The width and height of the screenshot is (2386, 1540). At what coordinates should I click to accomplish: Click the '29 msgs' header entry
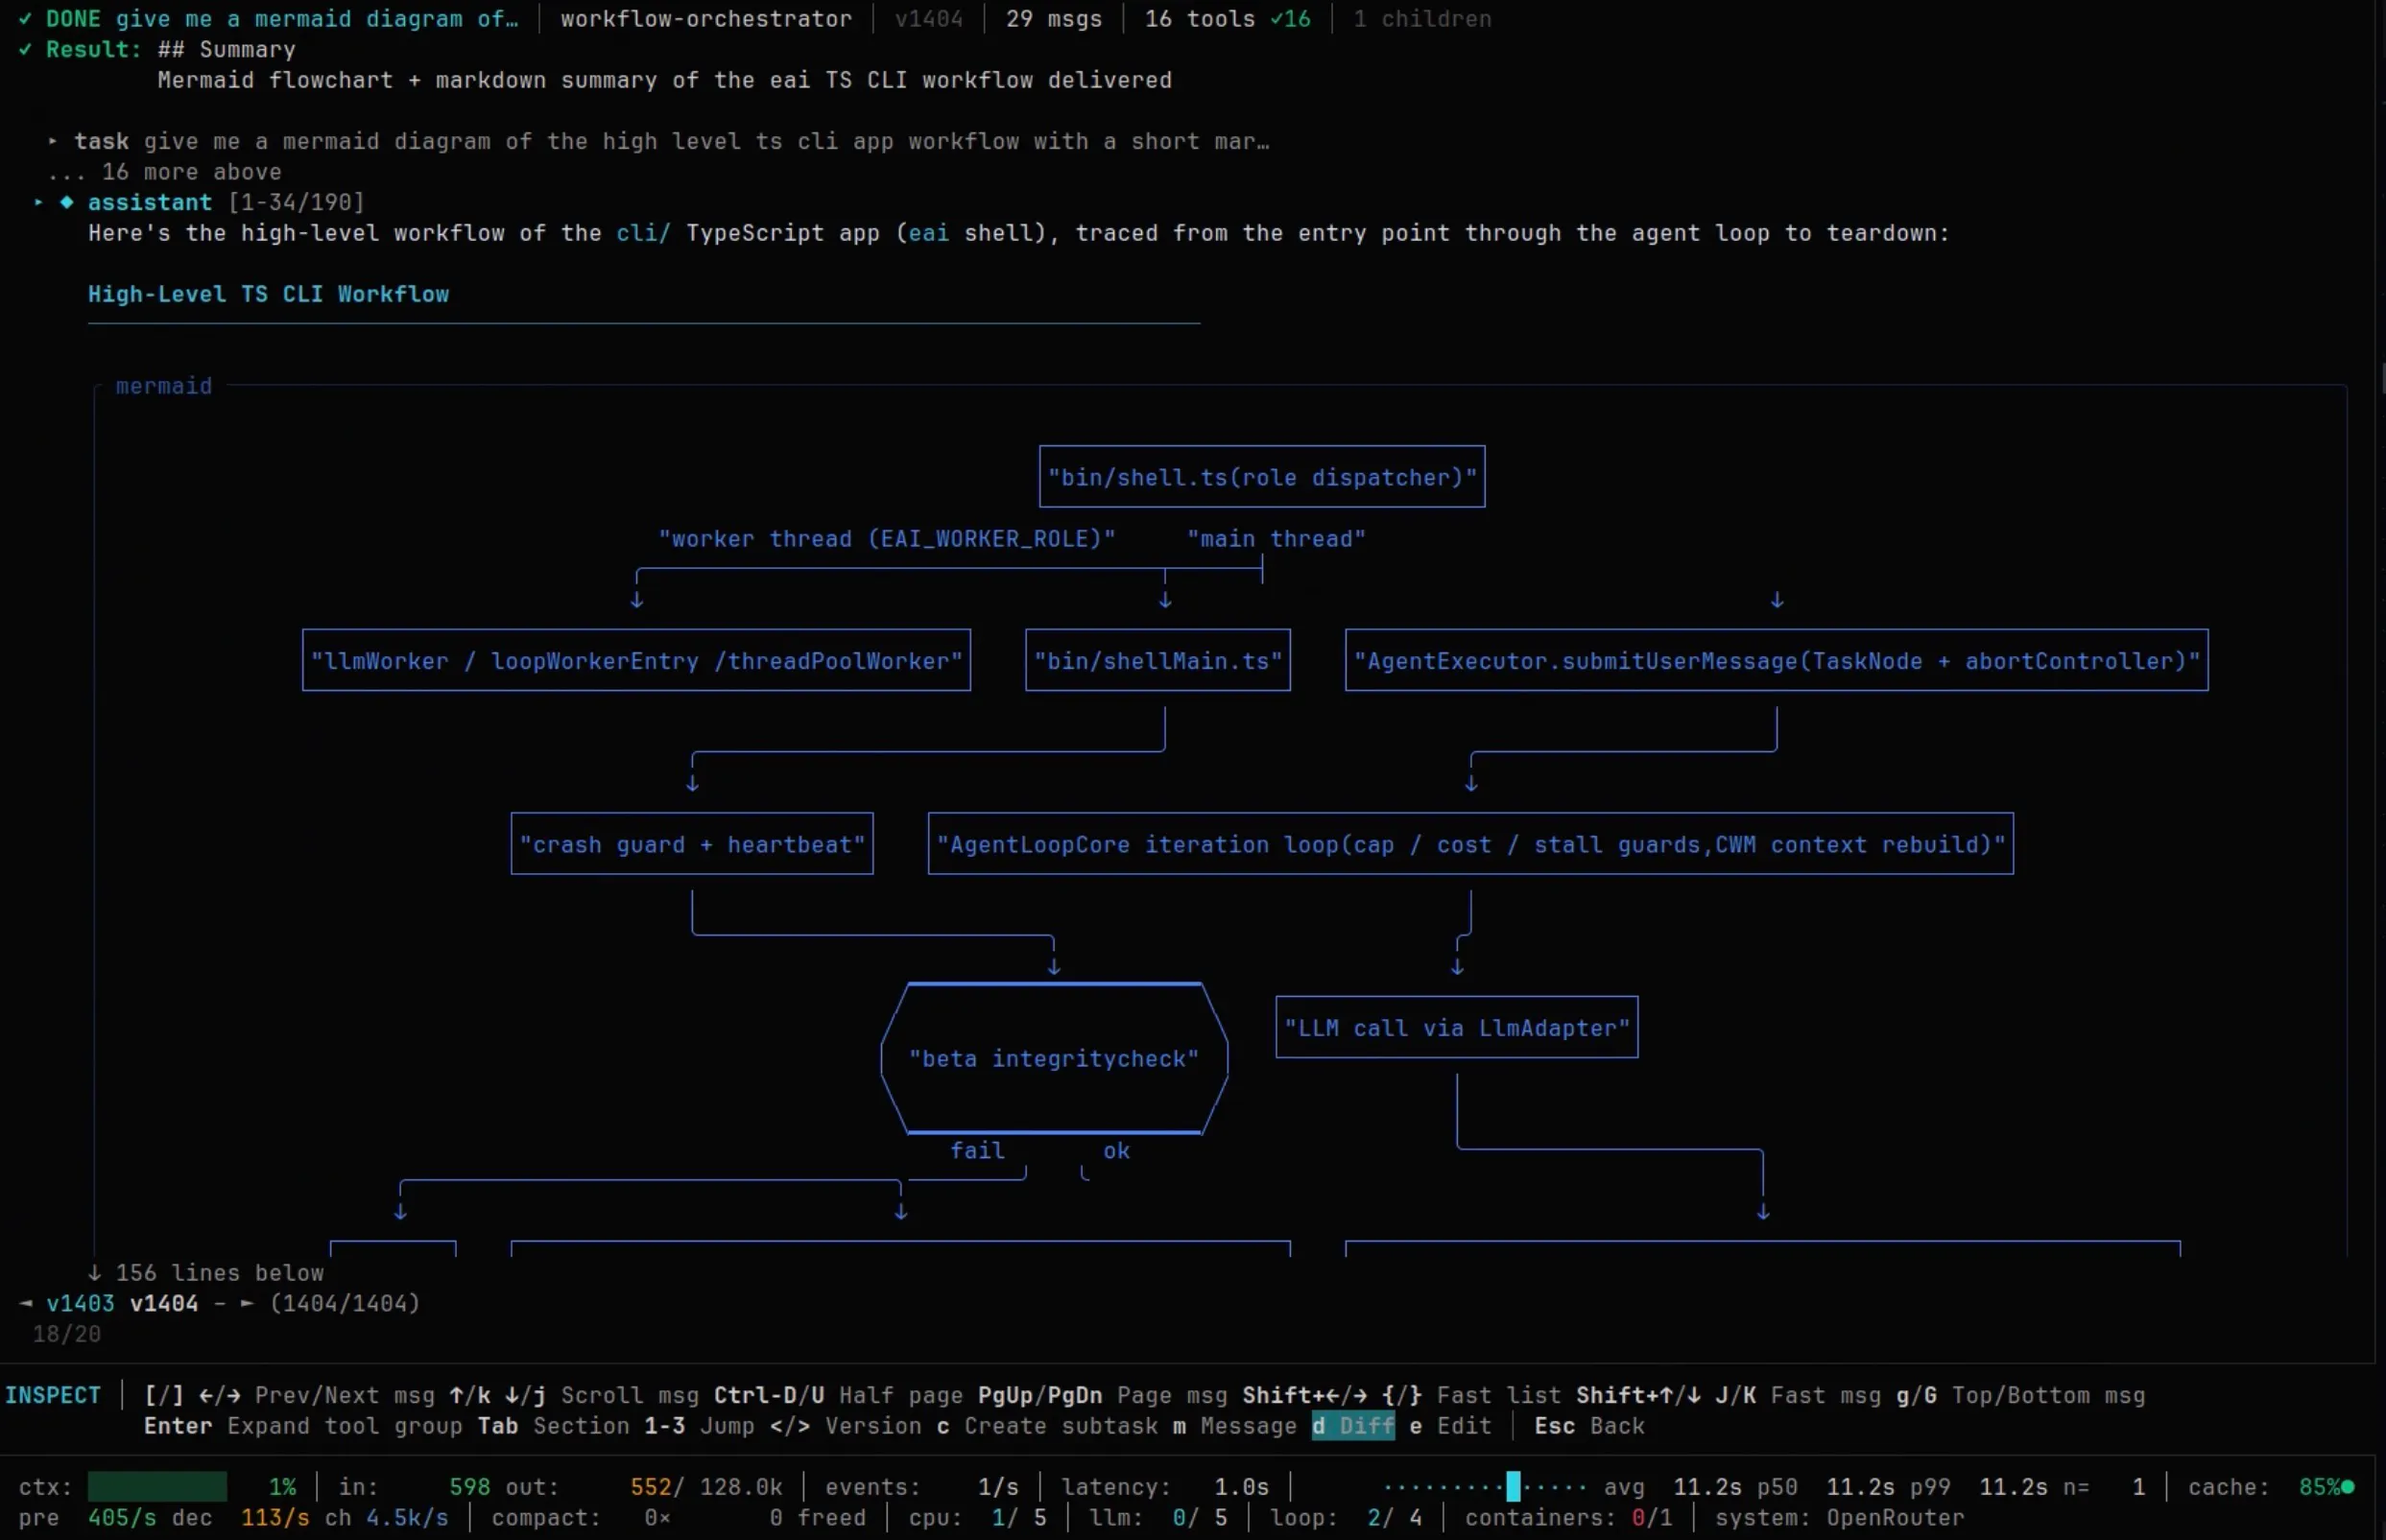point(1054,19)
